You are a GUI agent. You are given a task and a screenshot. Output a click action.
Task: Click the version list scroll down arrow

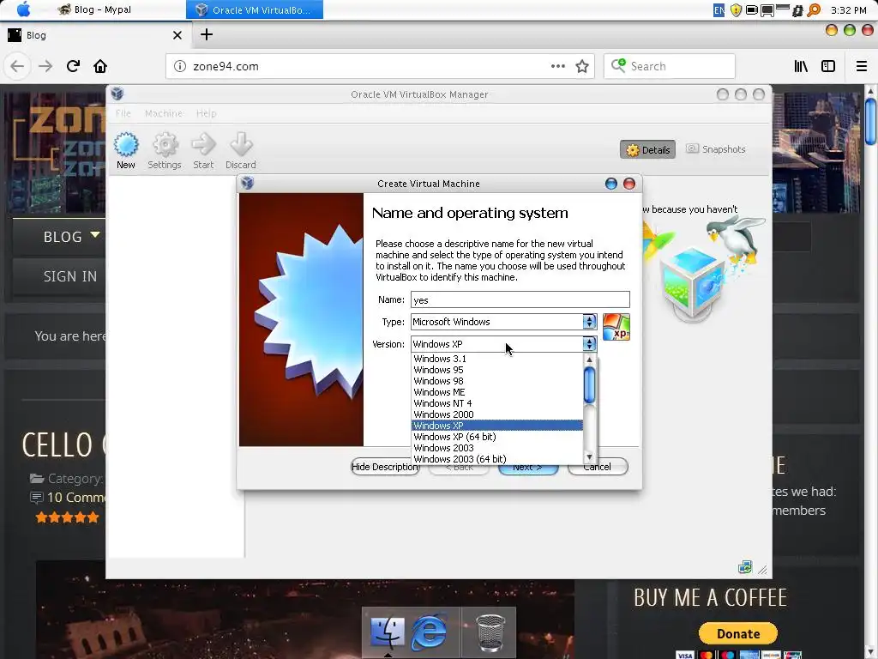pyautogui.click(x=589, y=457)
